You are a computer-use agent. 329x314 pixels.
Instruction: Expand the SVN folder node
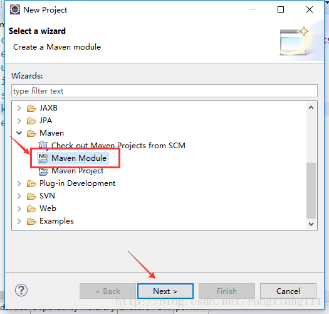(19, 196)
